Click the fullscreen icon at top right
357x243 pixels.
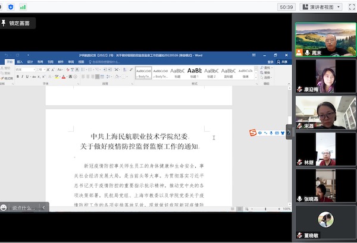point(352,7)
